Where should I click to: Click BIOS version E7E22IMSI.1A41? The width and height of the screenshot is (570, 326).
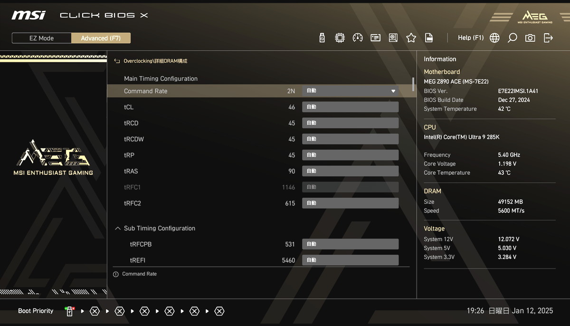click(x=518, y=91)
